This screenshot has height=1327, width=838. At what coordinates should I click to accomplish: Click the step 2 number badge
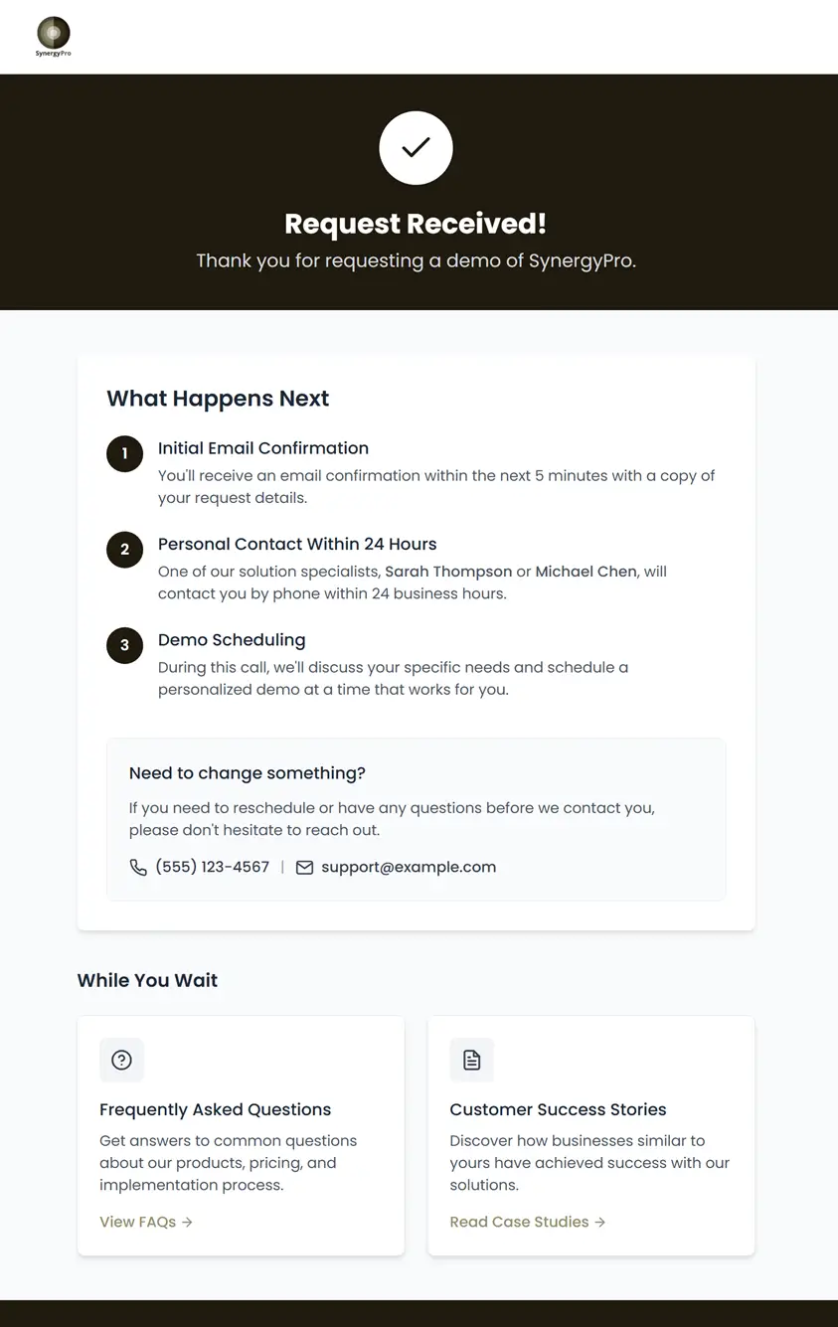coord(124,549)
